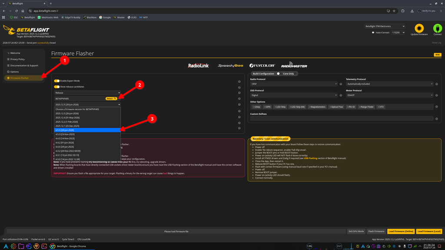Click the Flash Firmware button
445x250 pixels.
[x=376, y=231]
